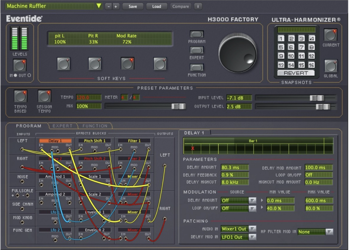Viewport: 349px width, 250px height.
Task: Click the RIGHT output jack
Action: 165,219
